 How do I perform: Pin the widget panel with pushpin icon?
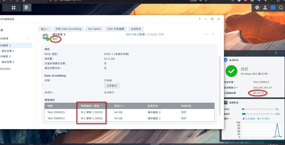(276, 53)
